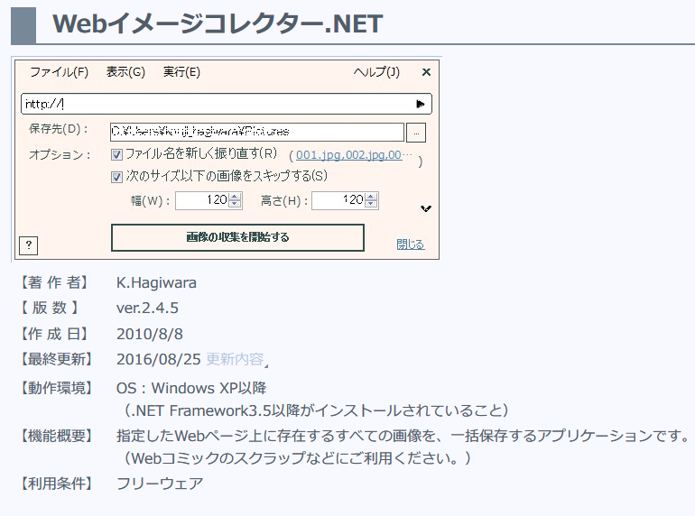Browse for save folder with … button
The height and width of the screenshot is (516, 695).
pos(416,133)
